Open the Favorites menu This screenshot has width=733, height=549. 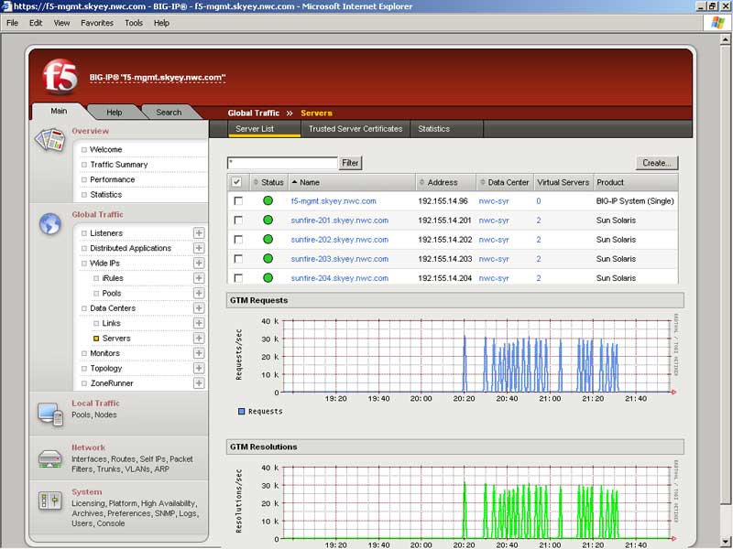tap(97, 23)
